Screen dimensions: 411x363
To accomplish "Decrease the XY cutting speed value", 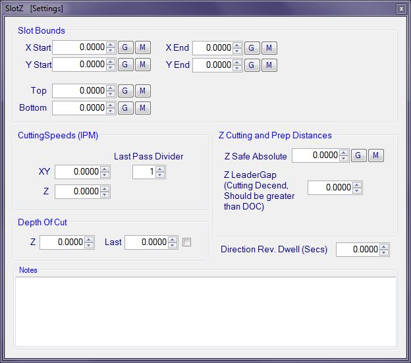I will (105, 175).
